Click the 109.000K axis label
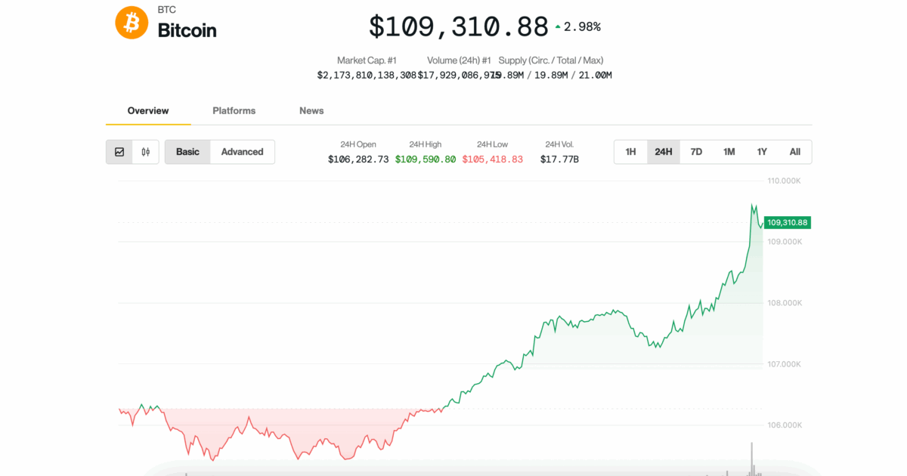The height and width of the screenshot is (476, 907). click(x=785, y=242)
